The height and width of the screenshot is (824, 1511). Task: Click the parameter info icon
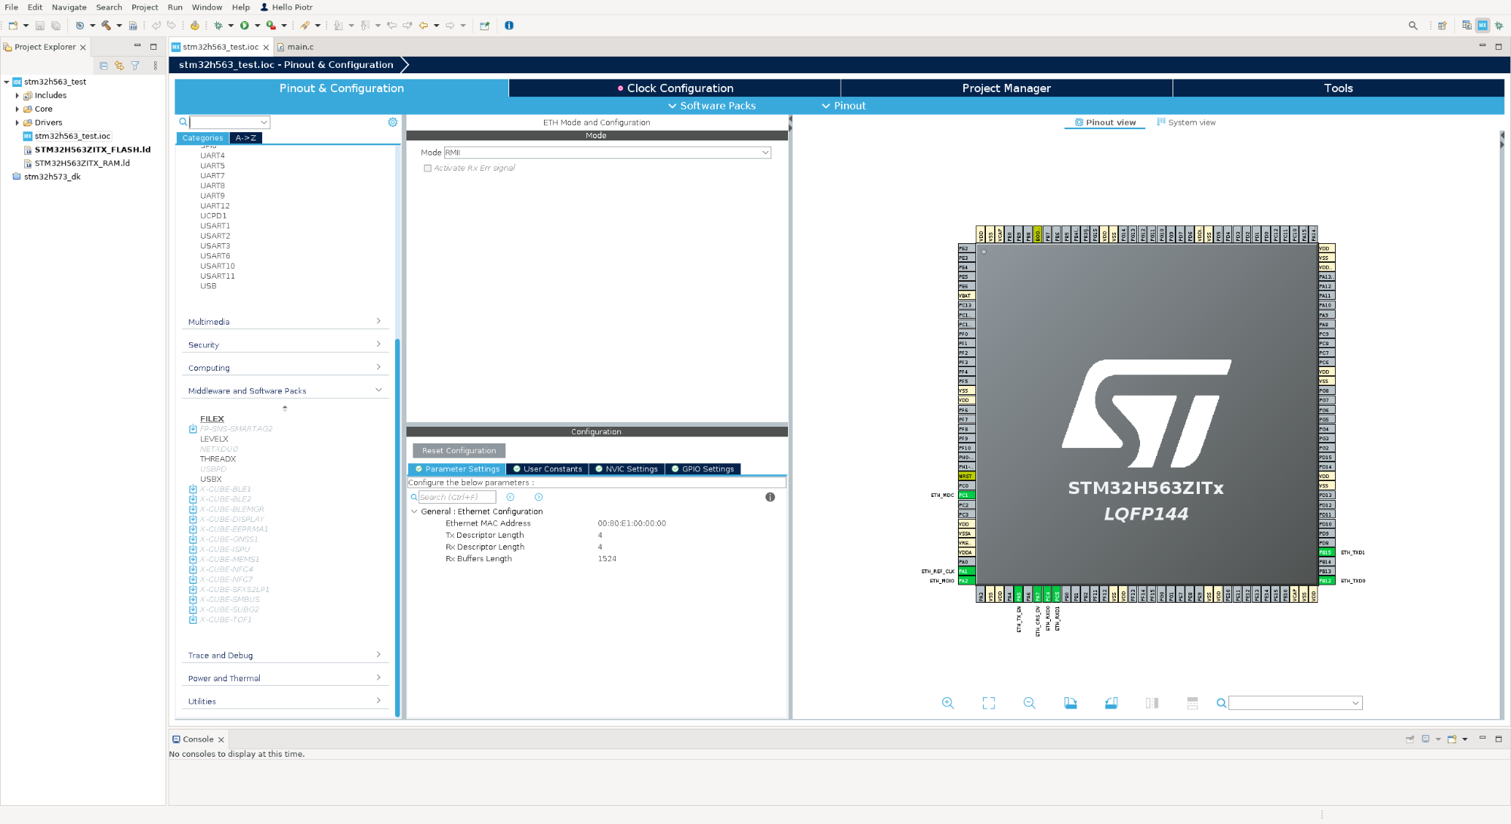pos(770,497)
